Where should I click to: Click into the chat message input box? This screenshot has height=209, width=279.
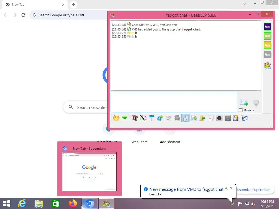pos(174,102)
